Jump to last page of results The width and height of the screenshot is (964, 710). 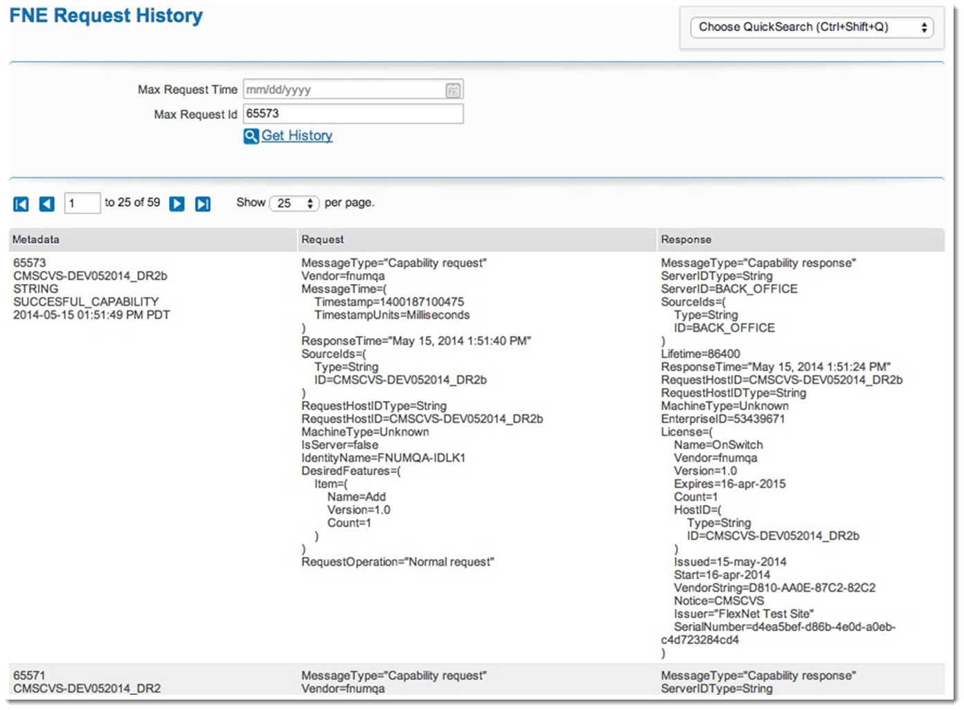(x=203, y=204)
